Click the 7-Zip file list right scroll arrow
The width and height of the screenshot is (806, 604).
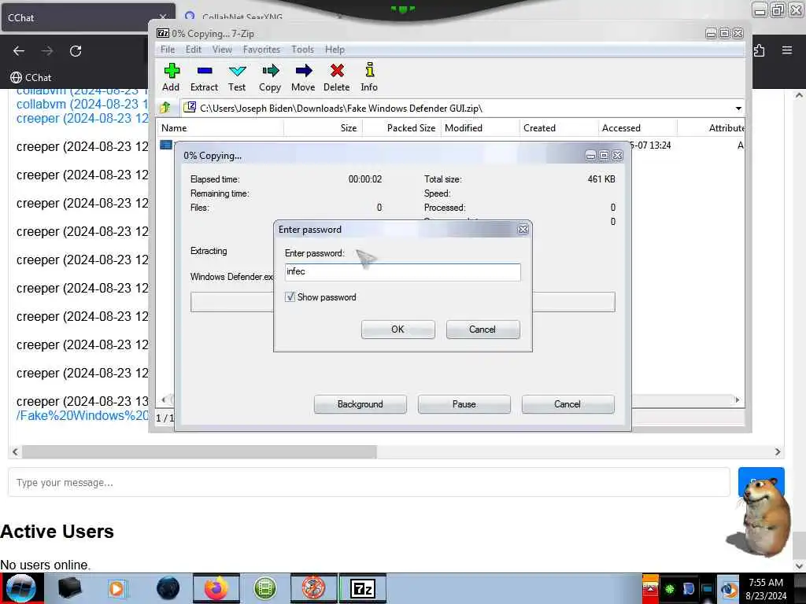pos(737,400)
